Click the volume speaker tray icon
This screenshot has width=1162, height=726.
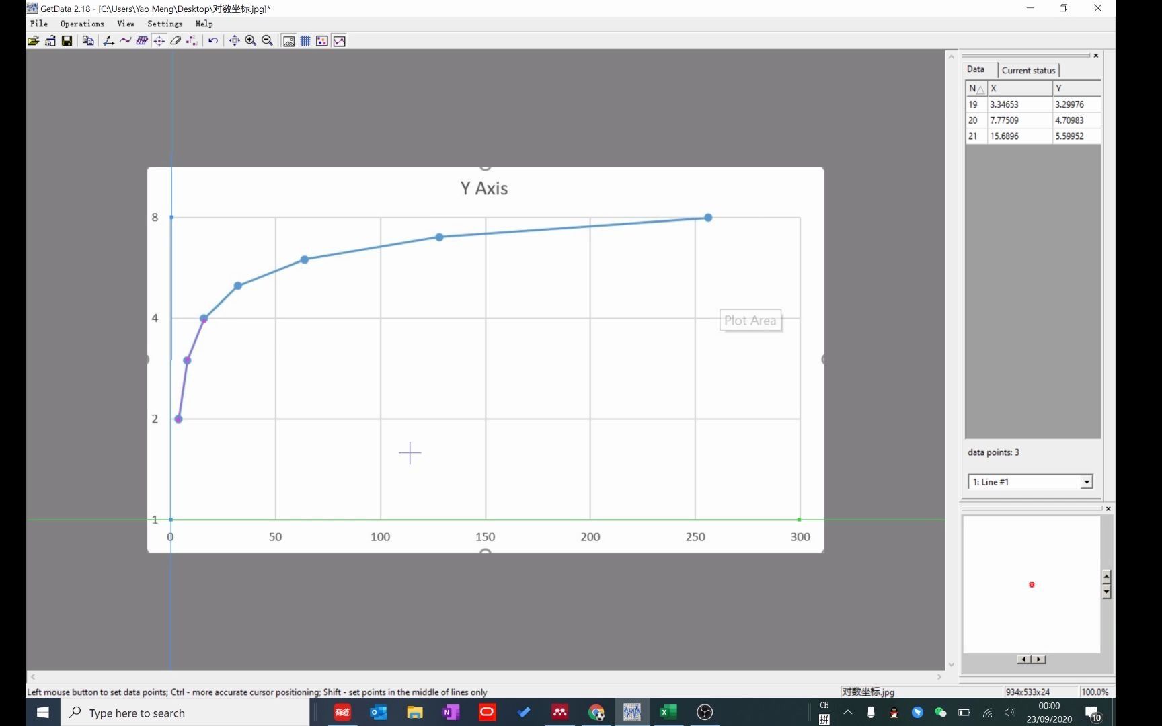click(x=1009, y=712)
